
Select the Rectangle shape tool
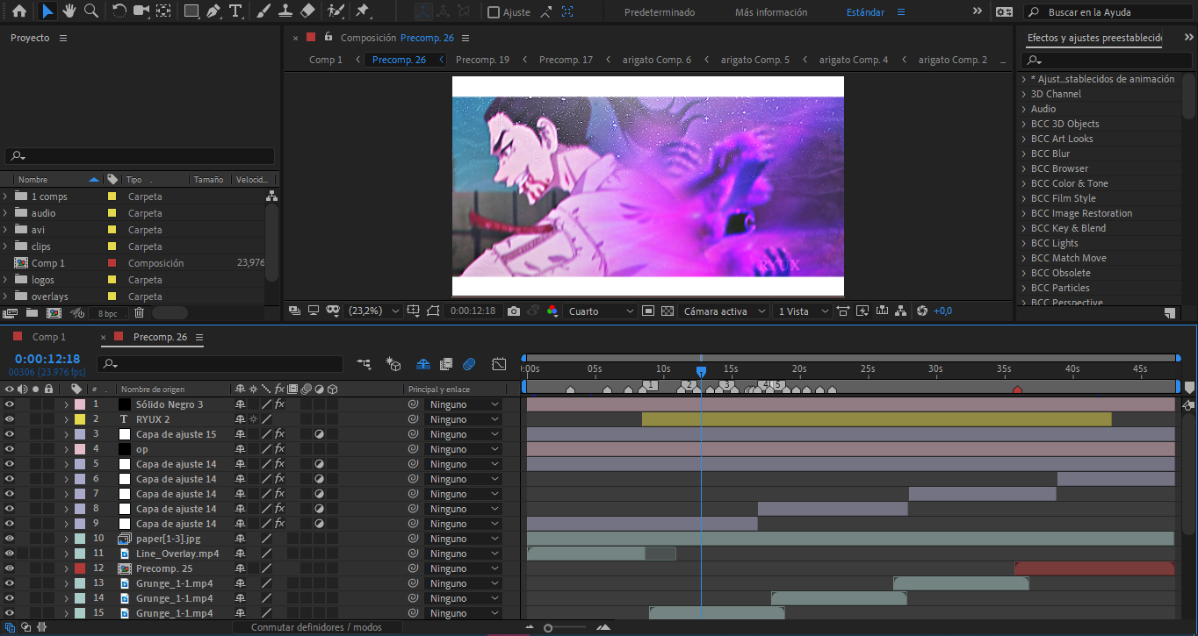coord(191,11)
